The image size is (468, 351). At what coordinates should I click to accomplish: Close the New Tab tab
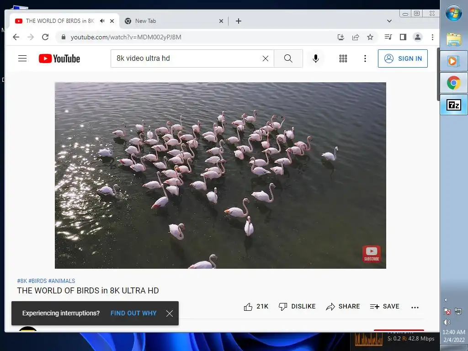tap(221, 21)
